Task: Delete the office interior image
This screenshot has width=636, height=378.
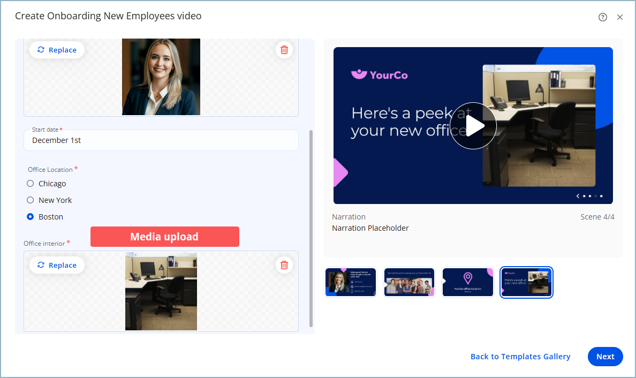Action: [284, 265]
